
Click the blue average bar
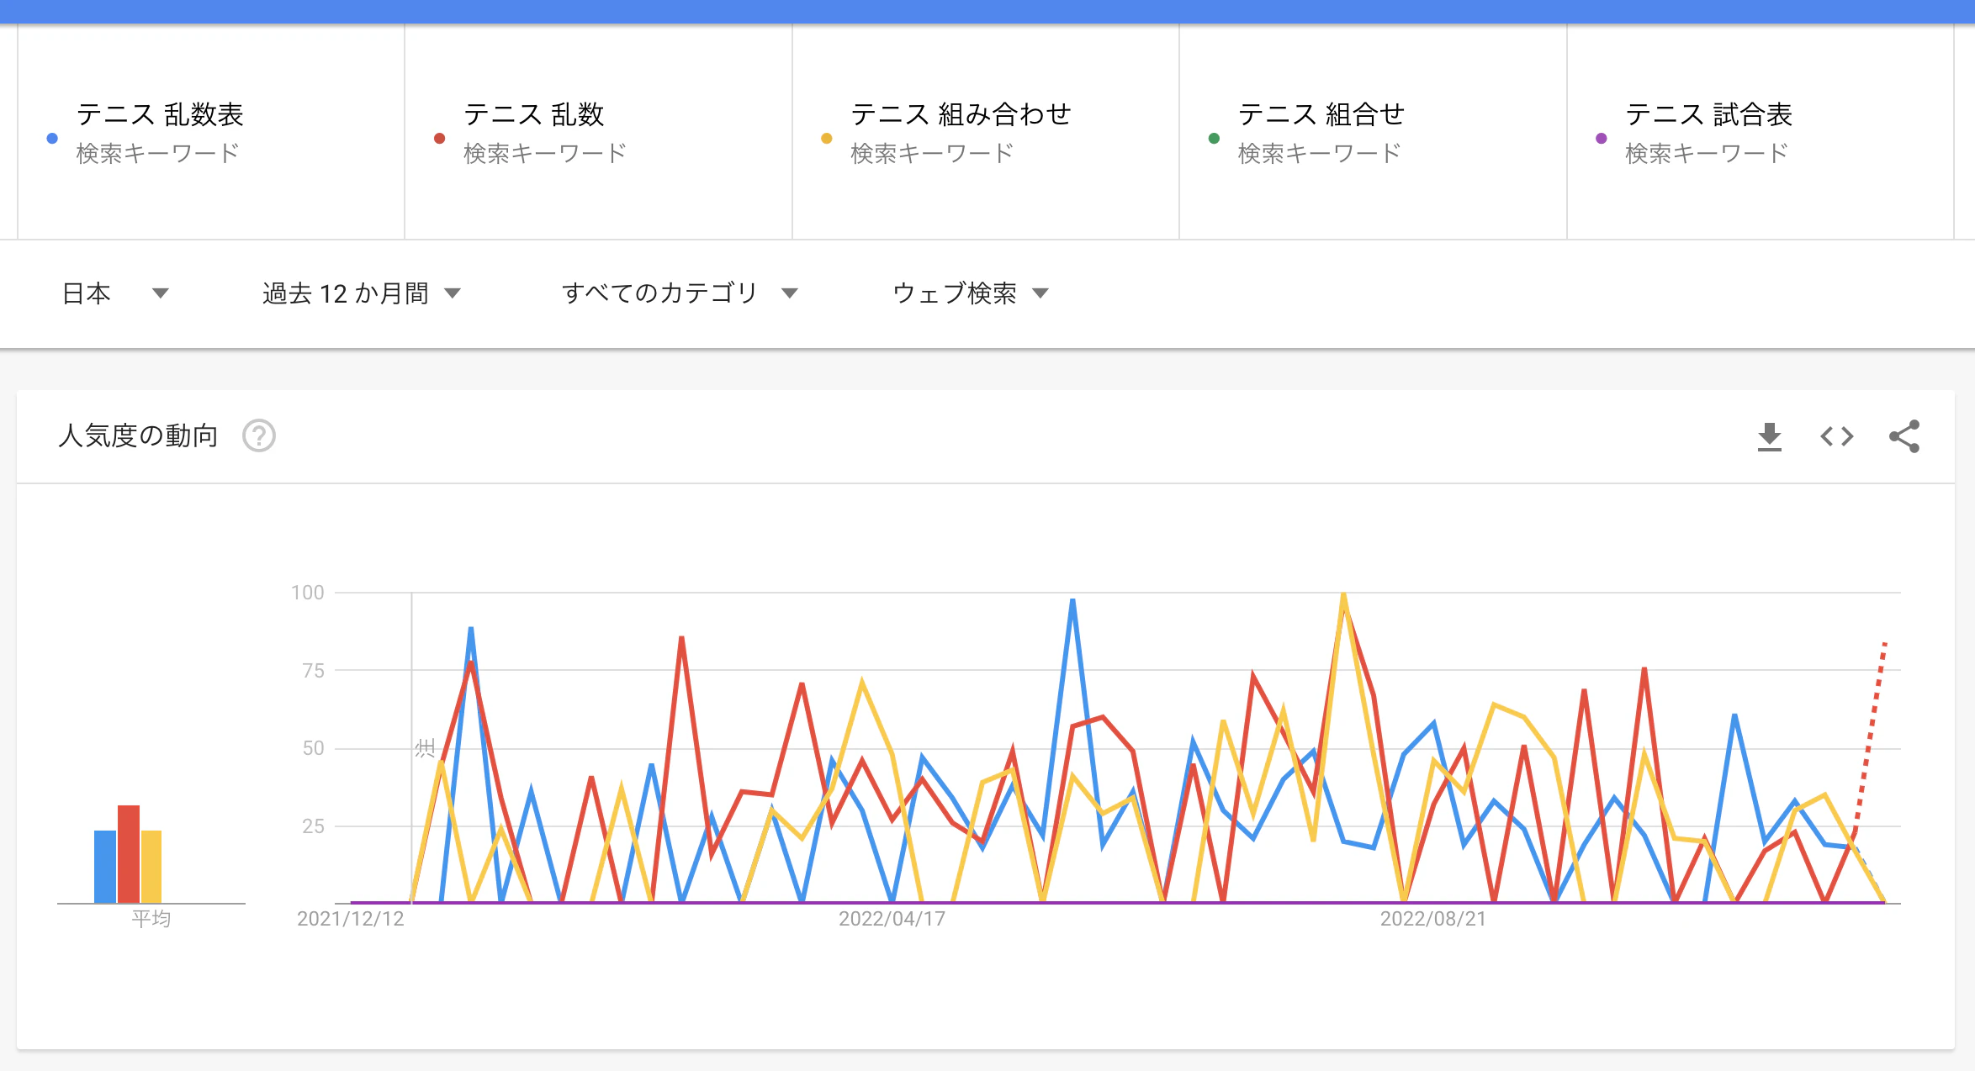(105, 867)
